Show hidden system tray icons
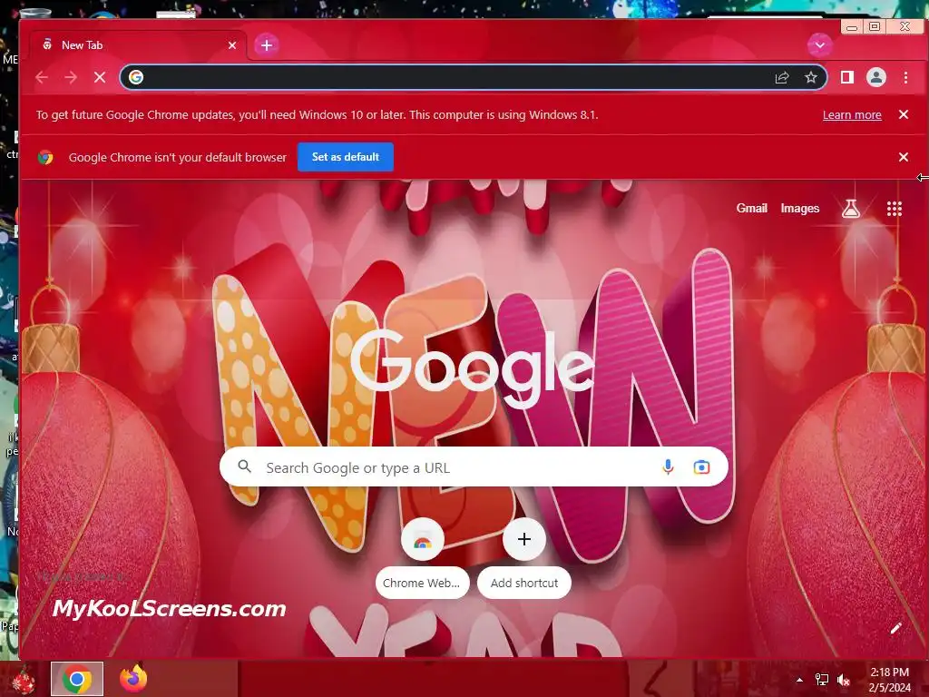The image size is (929, 697). 799,680
